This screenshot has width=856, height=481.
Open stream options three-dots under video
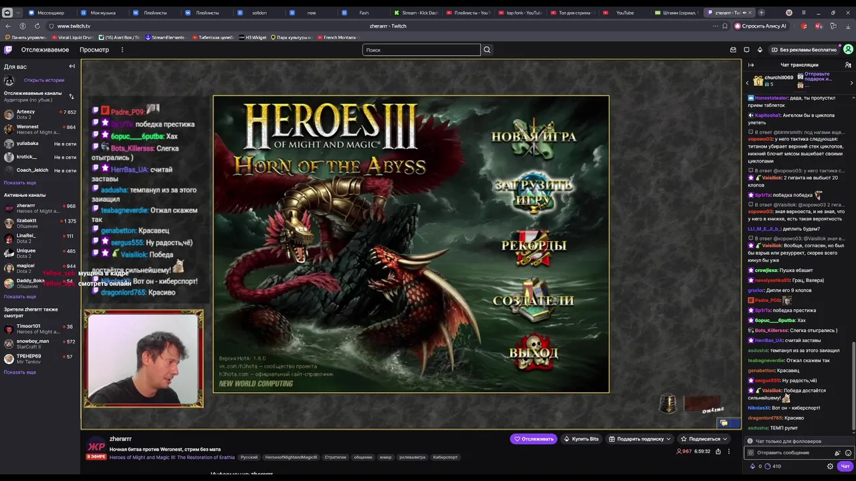(729, 452)
